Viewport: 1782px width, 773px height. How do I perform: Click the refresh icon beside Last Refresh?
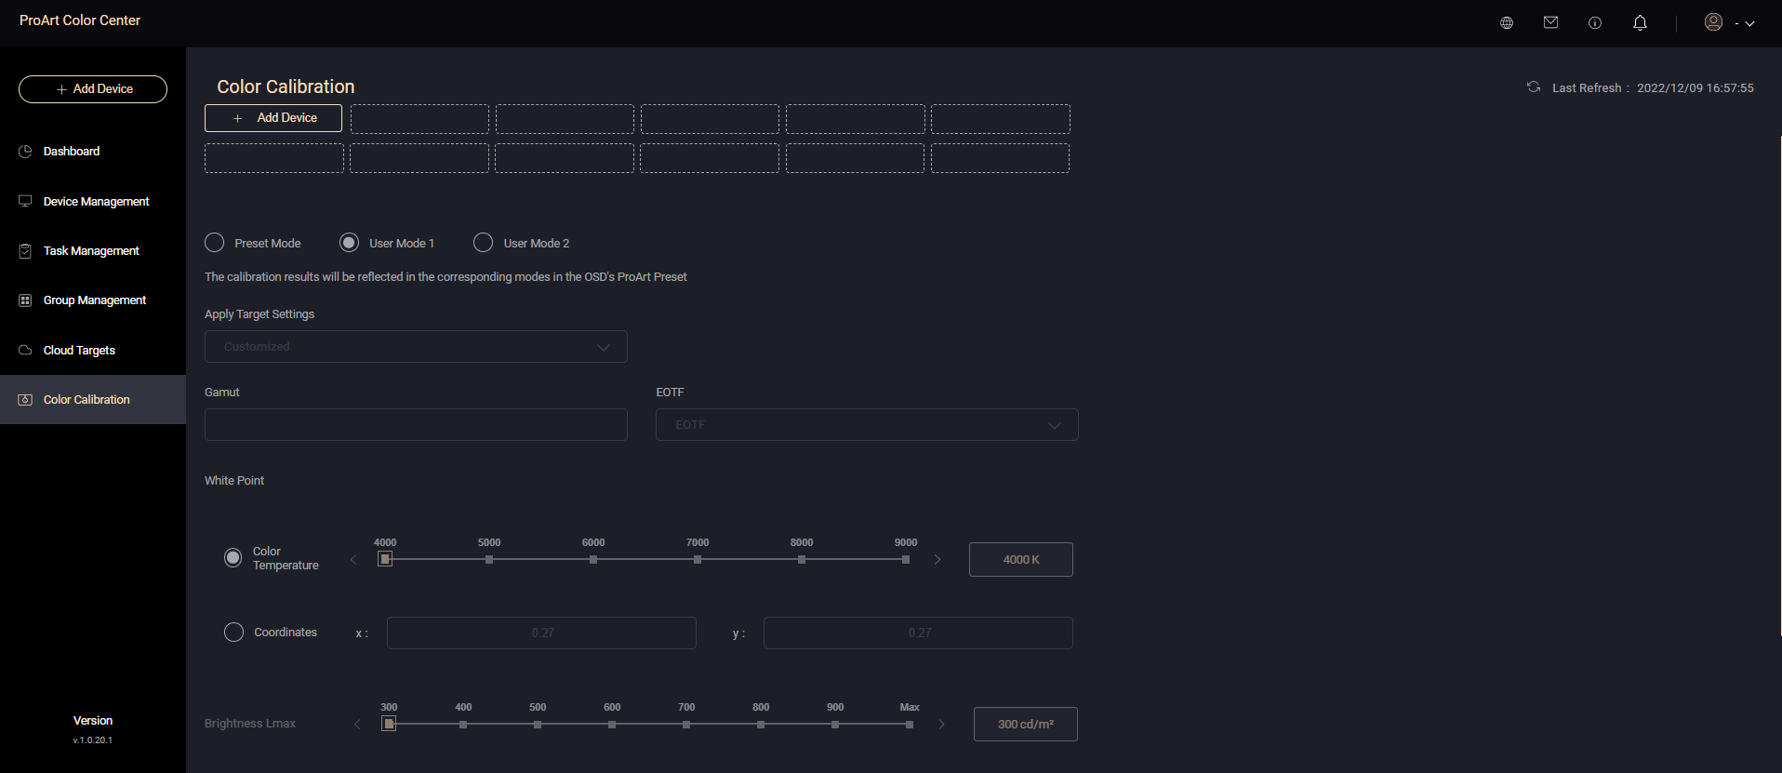coord(1534,87)
